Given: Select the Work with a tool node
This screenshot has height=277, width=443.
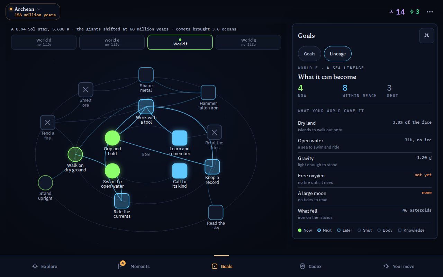Looking at the screenshot, I should coord(146,107).
